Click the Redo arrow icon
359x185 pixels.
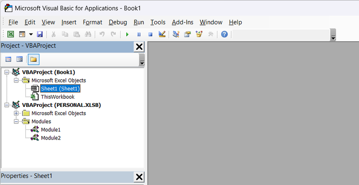coord(113,35)
